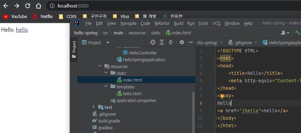Select main in the breadcrumb bar
The height and width of the screenshot is (133, 301).
(x=118, y=33)
